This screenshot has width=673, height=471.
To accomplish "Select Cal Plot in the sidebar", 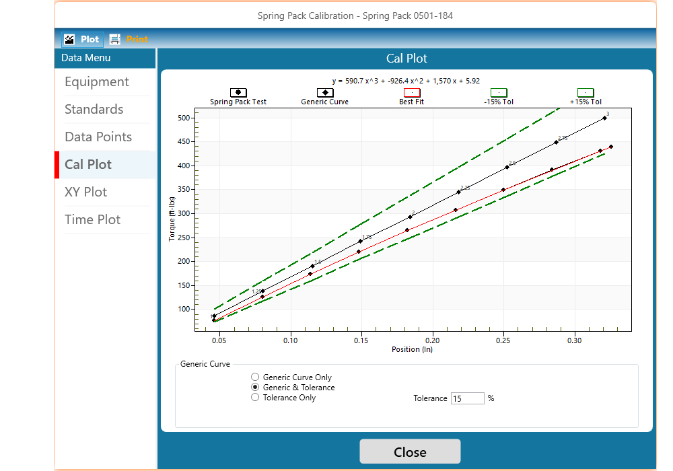I will (88, 165).
